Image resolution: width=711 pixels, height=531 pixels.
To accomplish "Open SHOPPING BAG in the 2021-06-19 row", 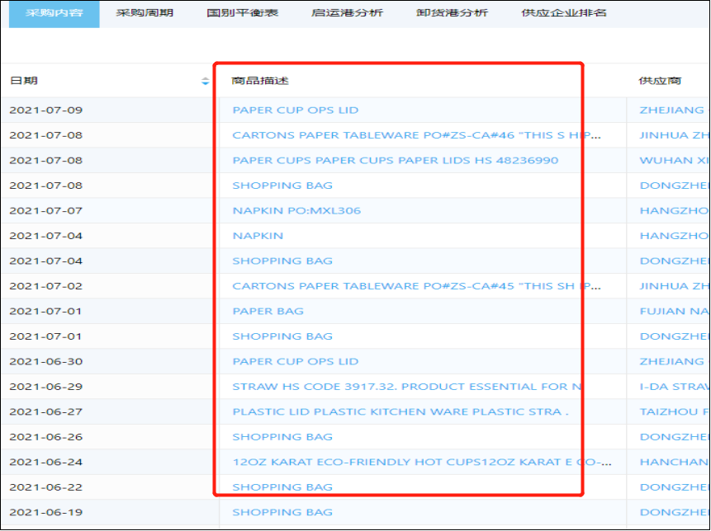I will tap(282, 512).
